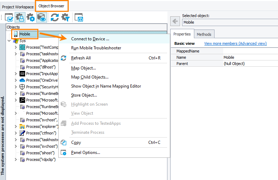Image resolution: width=278 pixels, height=180 pixels.
Task: Collapse the Sys tree node
Action: [x=9, y=41]
